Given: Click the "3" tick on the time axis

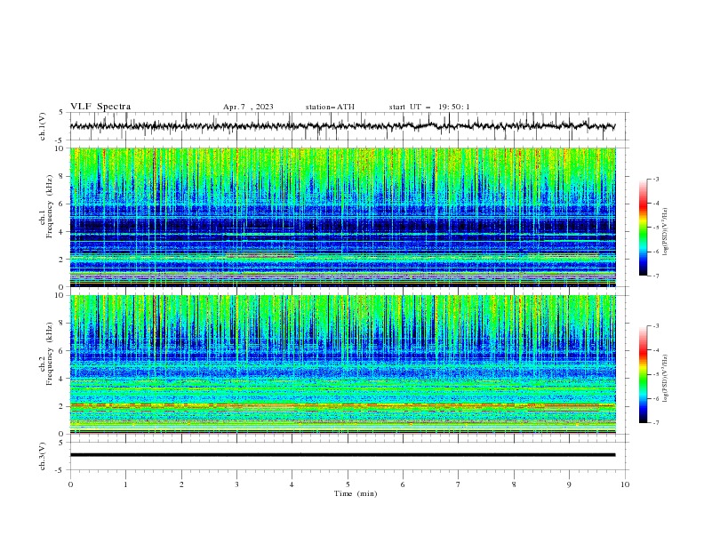Looking at the screenshot, I should [x=236, y=484].
